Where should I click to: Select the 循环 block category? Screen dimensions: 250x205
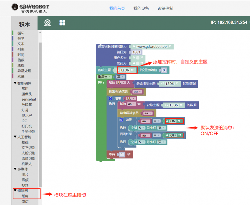21,33
